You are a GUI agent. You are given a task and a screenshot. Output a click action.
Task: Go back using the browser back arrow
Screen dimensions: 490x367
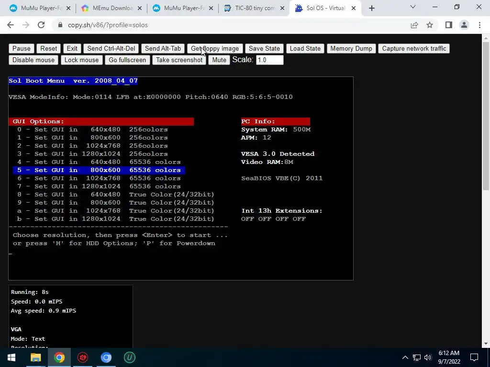point(11,25)
